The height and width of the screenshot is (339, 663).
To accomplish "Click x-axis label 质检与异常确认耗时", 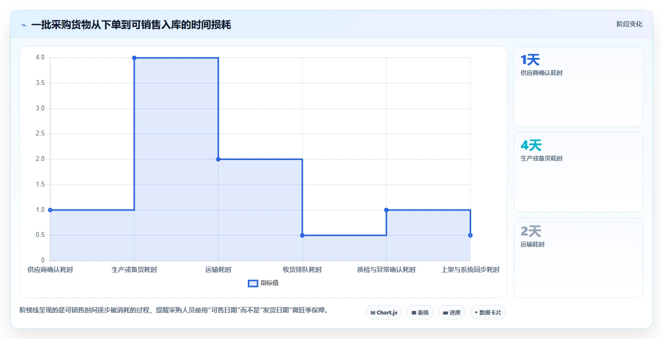I will tap(386, 269).
